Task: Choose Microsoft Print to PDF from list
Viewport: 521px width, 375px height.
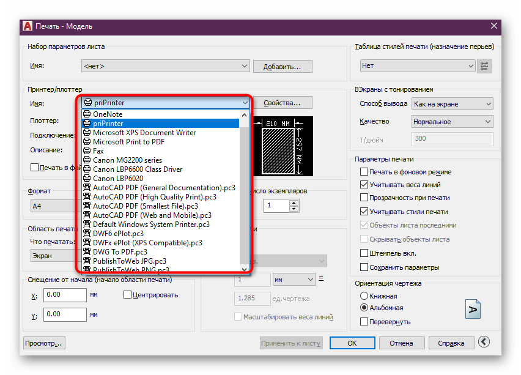Action: 128,142
